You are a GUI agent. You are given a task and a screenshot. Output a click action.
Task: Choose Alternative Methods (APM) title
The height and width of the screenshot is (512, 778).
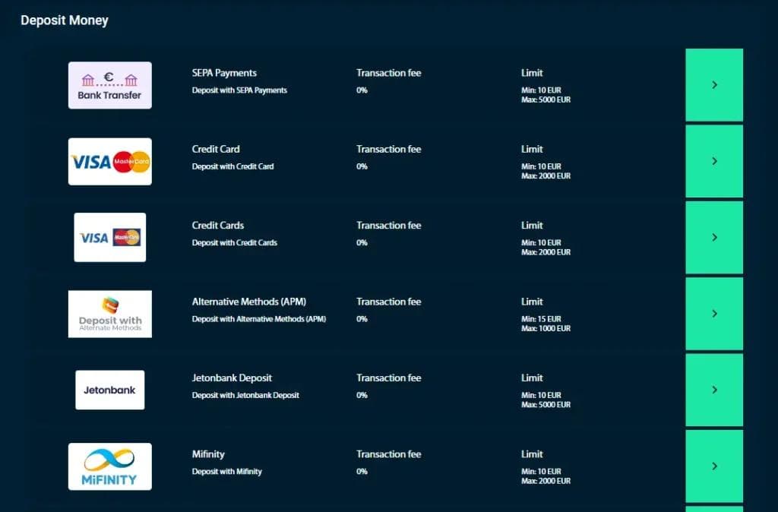click(x=248, y=302)
